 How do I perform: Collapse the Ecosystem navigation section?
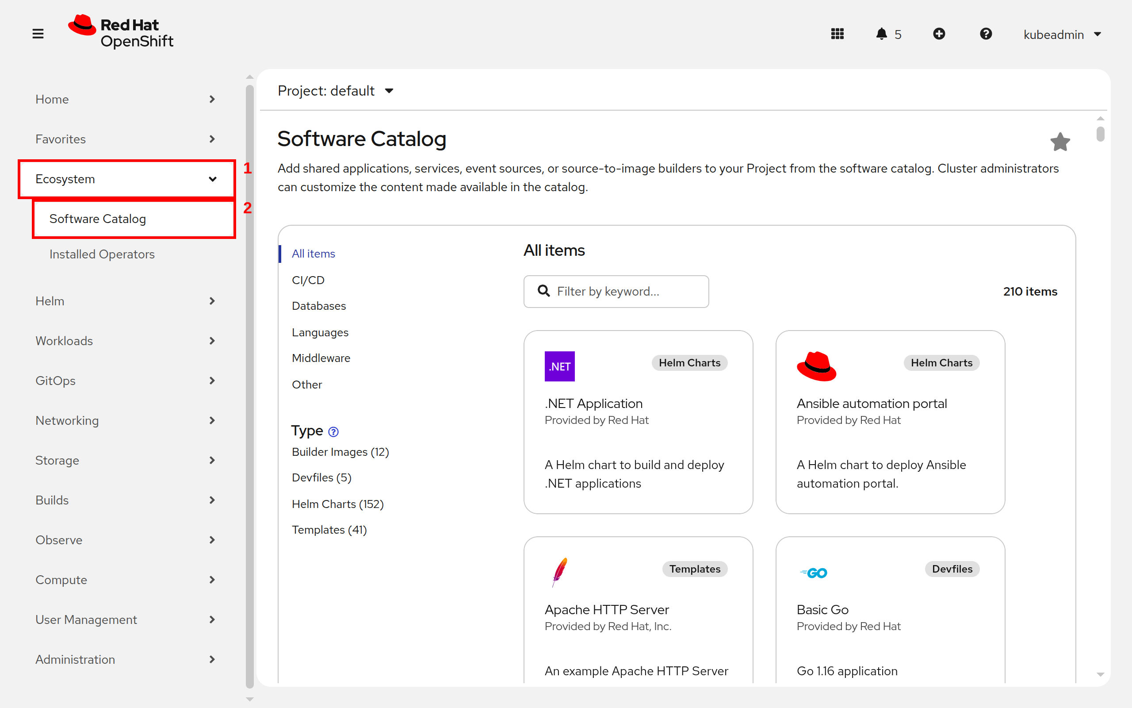click(x=126, y=179)
